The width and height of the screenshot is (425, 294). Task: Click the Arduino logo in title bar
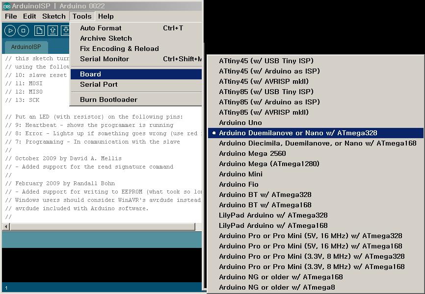click(x=6, y=6)
